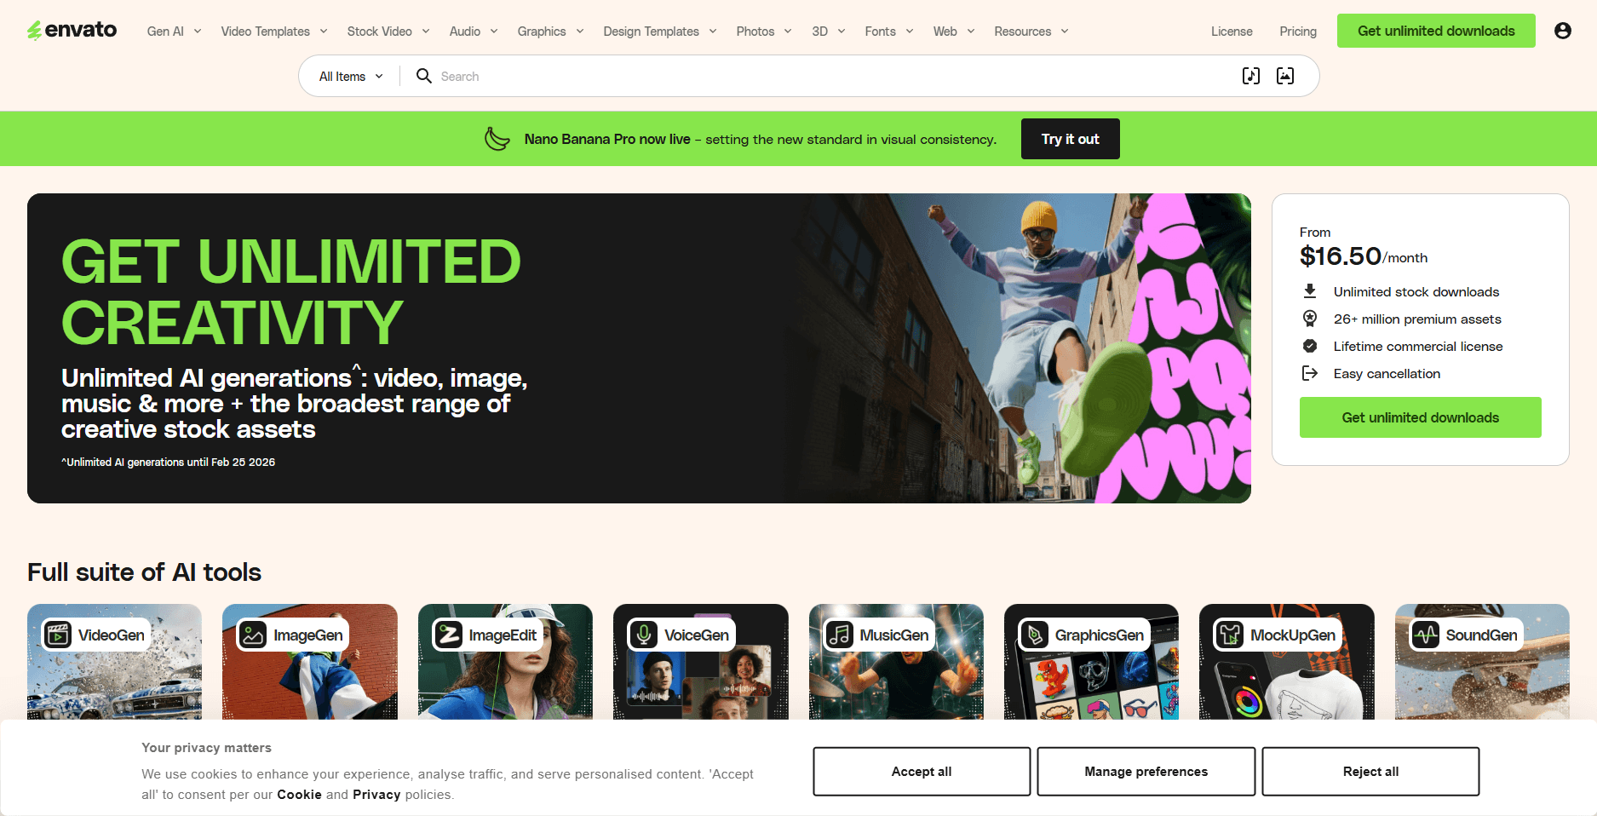Screen dimensions: 1597x816
Task: Click the ImageEdit icon
Action: [x=449, y=635]
